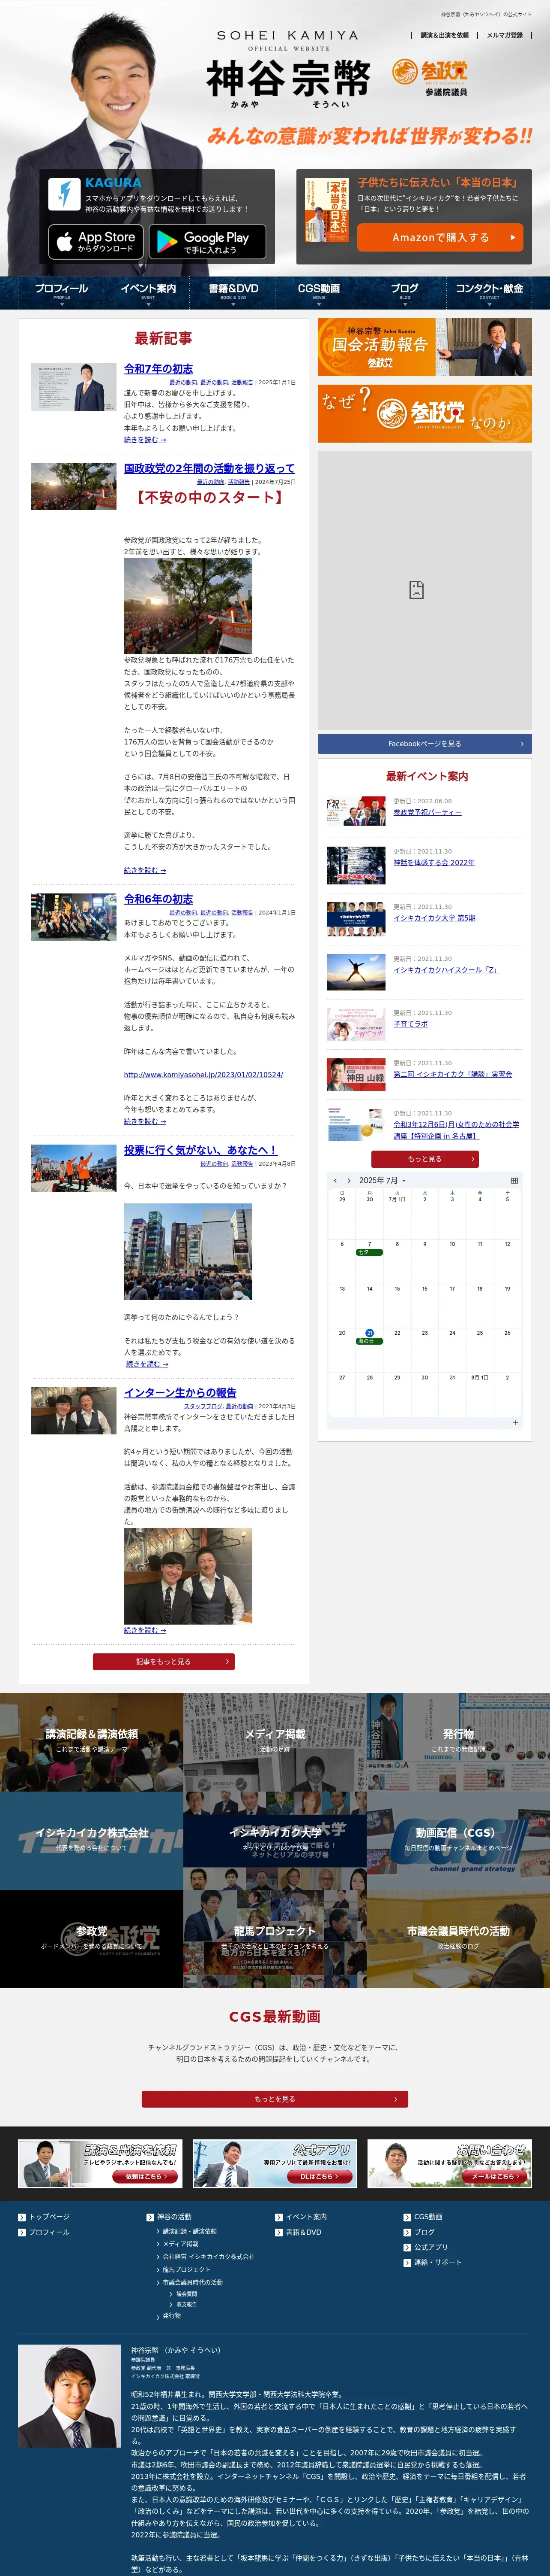This screenshot has width=550, height=2576.
Task: Go to previous month in calendar
Action: [335, 1181]
